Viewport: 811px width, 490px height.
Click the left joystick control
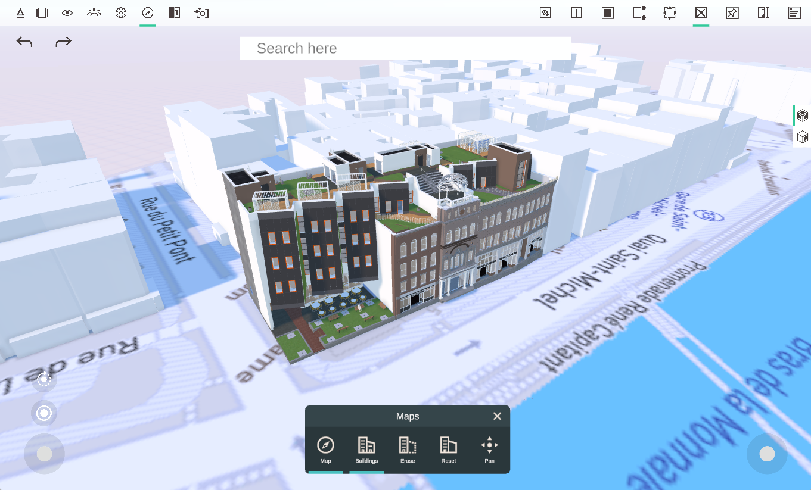point(44,454)
